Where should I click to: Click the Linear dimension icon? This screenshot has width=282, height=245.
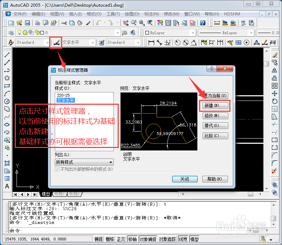151,43
